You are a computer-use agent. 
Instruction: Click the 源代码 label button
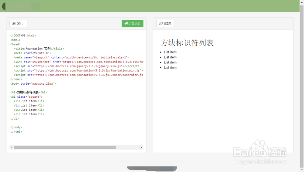(19, 23)
